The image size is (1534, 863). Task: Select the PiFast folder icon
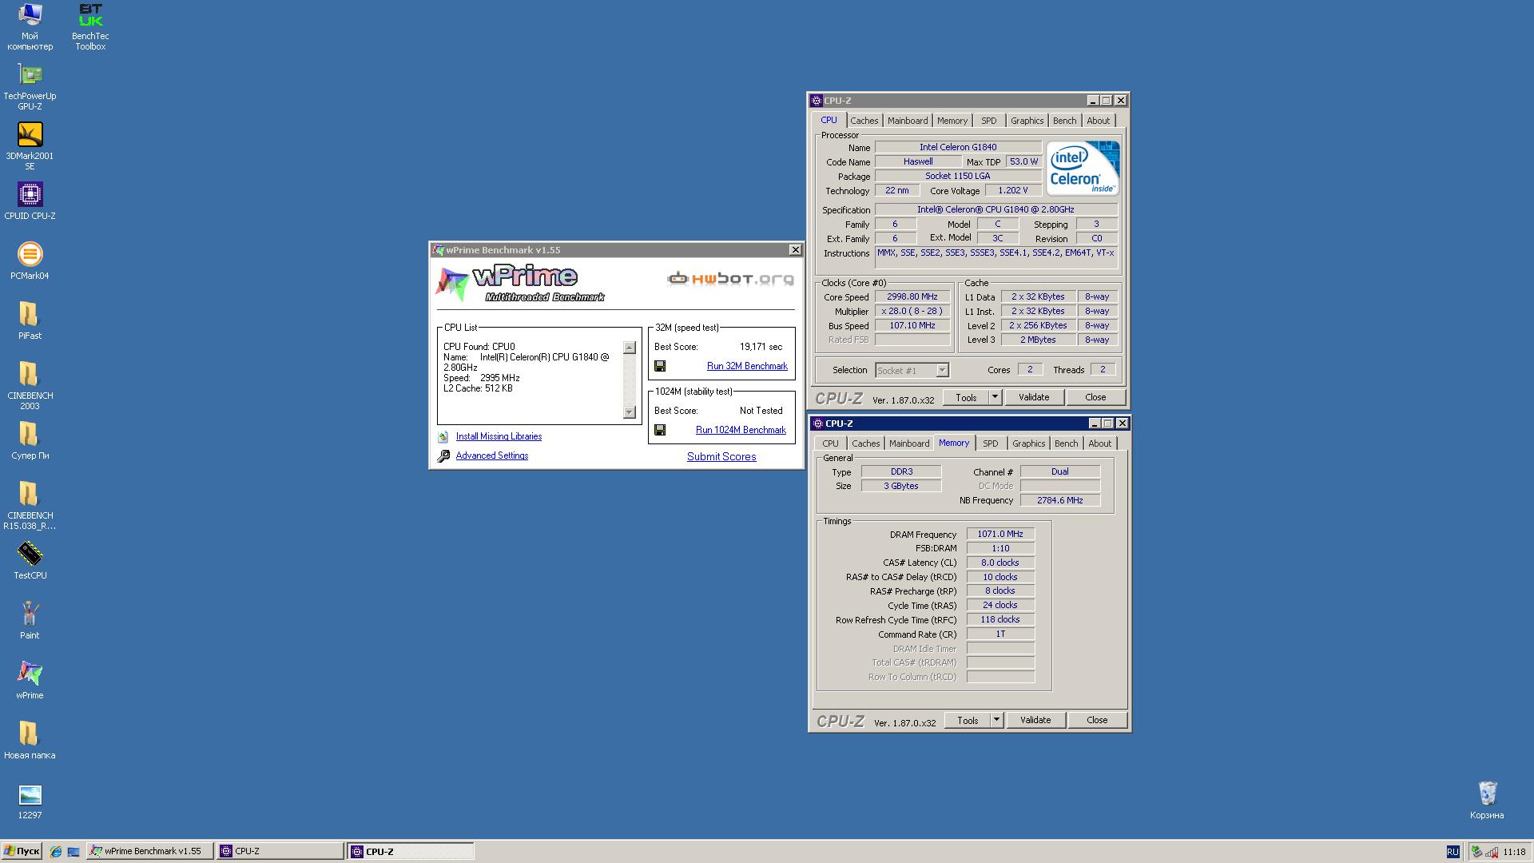30,321
